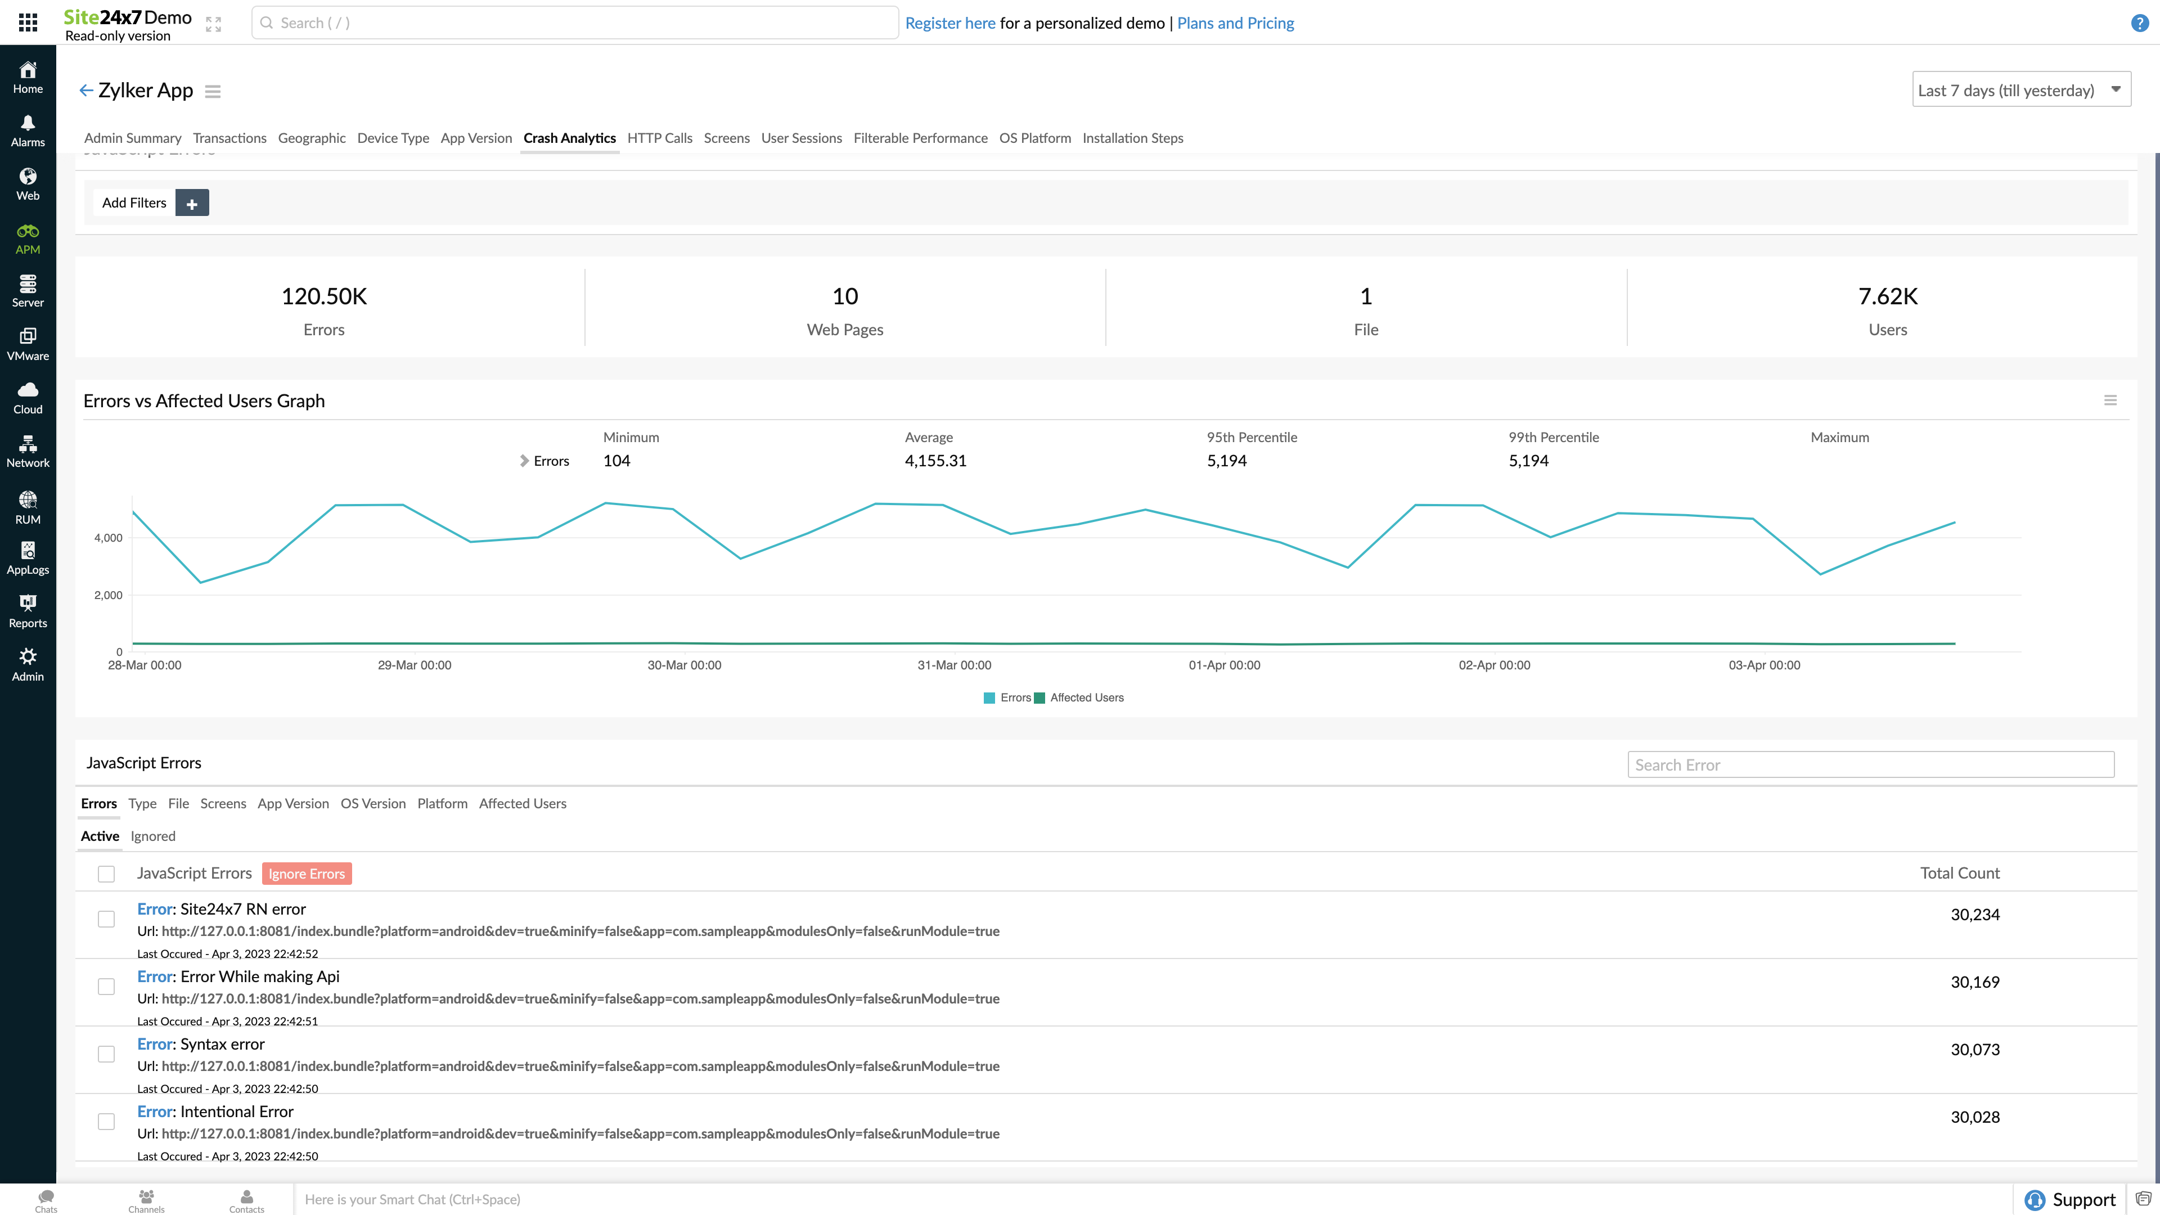Select the checkbox for Syntax error
Image resolution: width=2160 pixels, height=1215 pixels.
[x=106, y=1054]
